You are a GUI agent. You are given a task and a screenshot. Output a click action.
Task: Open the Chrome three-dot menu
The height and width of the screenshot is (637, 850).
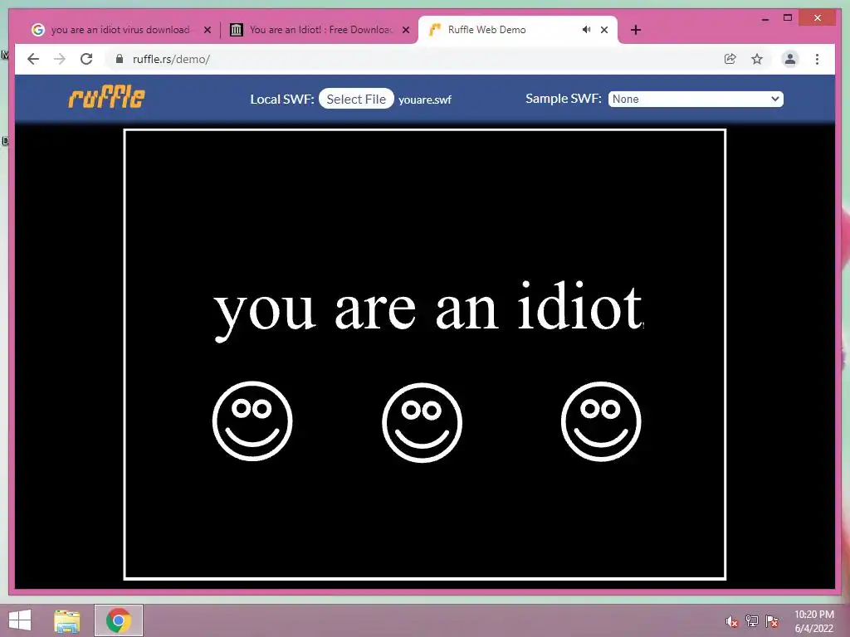[x=817, y=59]
